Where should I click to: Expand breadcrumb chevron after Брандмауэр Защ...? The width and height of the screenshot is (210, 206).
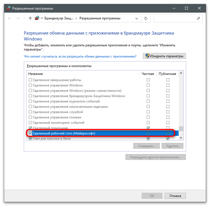[76, 19]
